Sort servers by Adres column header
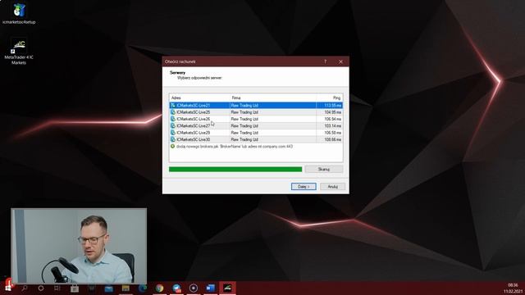This screenshot has width=525, height=295. pyautogui.click(x=199, y=98)
